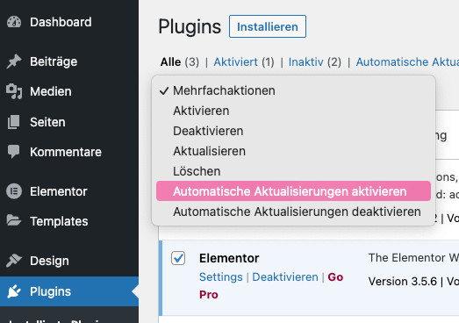Open the Elementor Settings link
The image size is (459, 323).
coord(220,277)
